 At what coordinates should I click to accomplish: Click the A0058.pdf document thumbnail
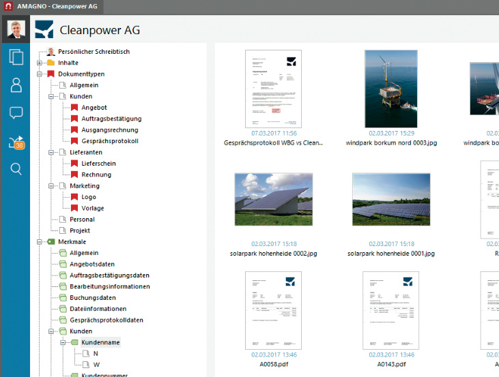273,310
